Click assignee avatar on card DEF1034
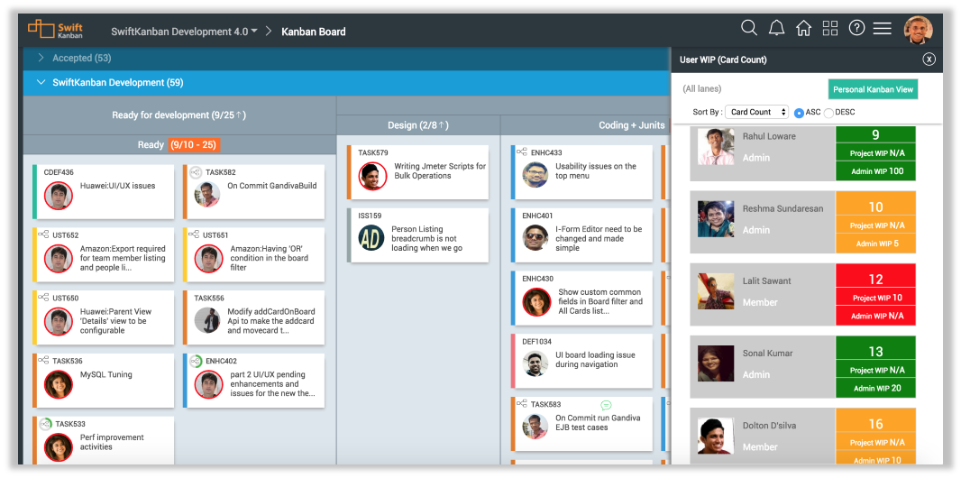The height and width of the screenshot is (478, 961). [535, 363]
